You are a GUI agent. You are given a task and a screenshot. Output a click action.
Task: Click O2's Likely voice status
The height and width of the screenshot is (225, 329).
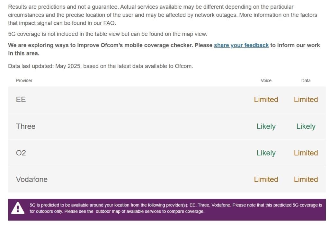pyautogui.click(x=266, y=153)
